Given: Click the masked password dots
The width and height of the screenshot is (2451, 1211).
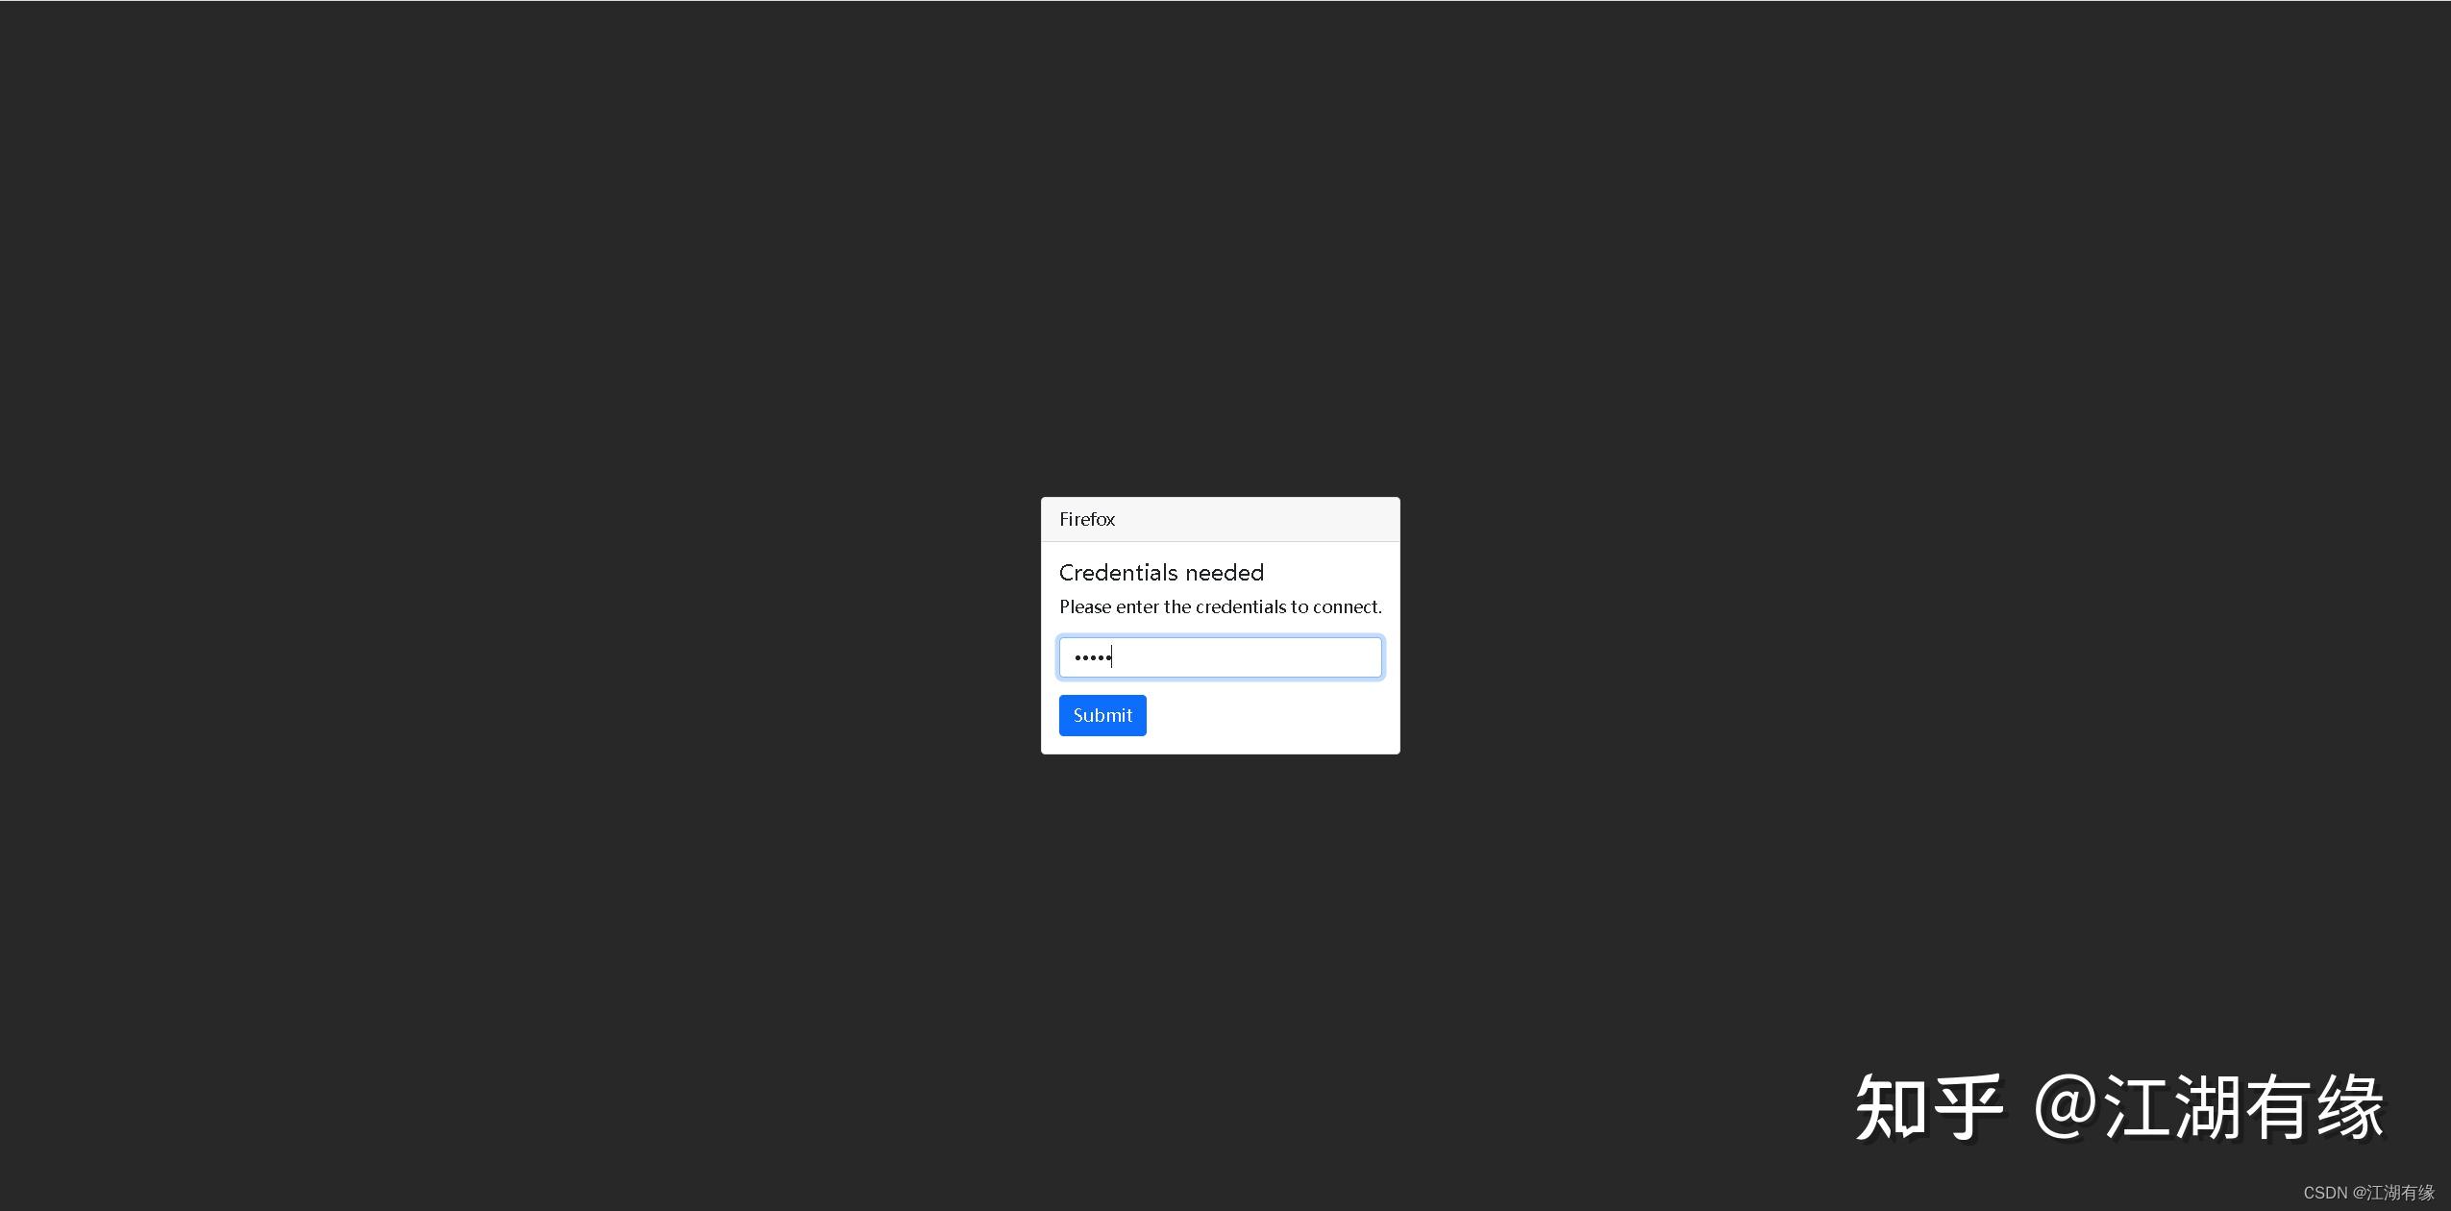Looking at the screenshot, I should pyautogui.click(x=1092, y=658).
